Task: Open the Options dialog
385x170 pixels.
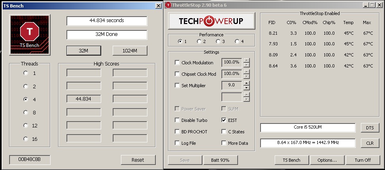Action: tap(327, 160)
